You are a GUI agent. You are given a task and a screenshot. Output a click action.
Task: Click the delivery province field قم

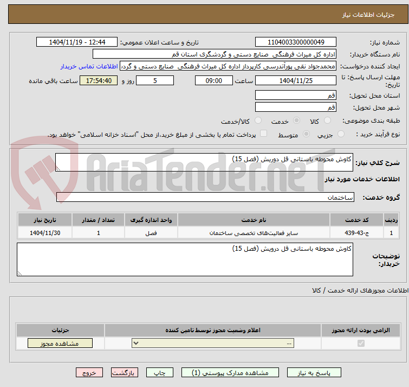296,95
